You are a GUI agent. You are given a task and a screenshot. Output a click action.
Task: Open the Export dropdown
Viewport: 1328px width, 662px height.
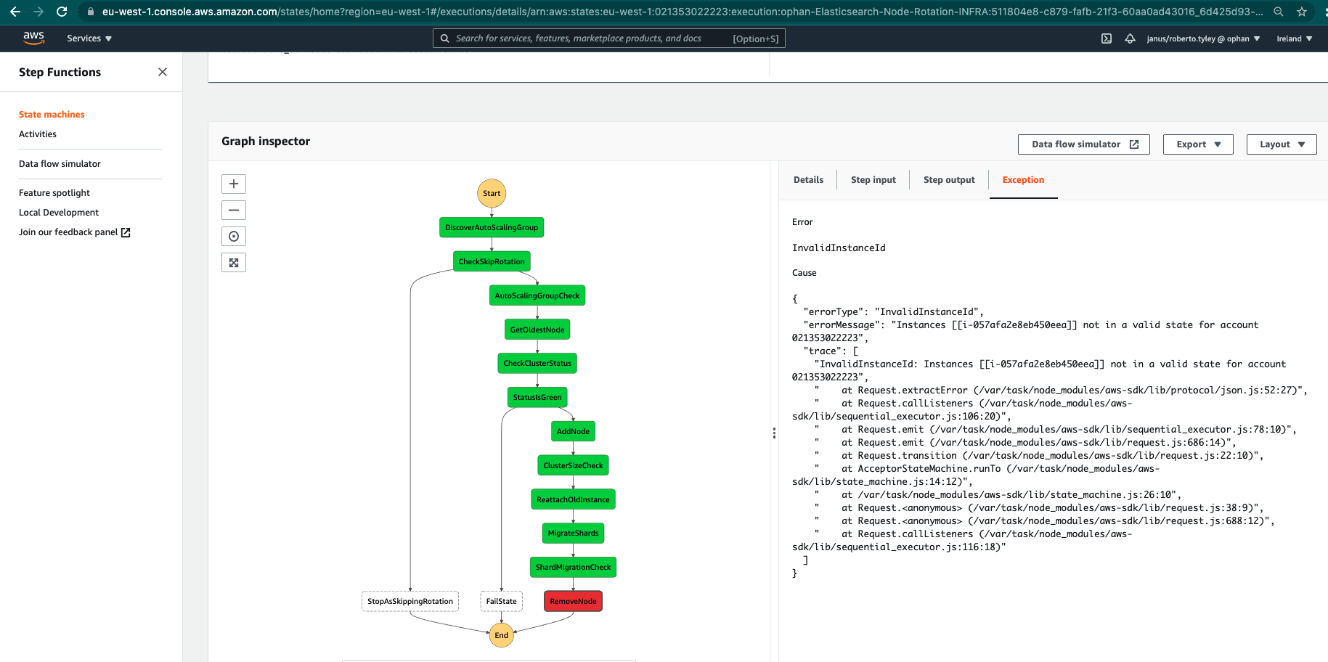(1197, 144)
